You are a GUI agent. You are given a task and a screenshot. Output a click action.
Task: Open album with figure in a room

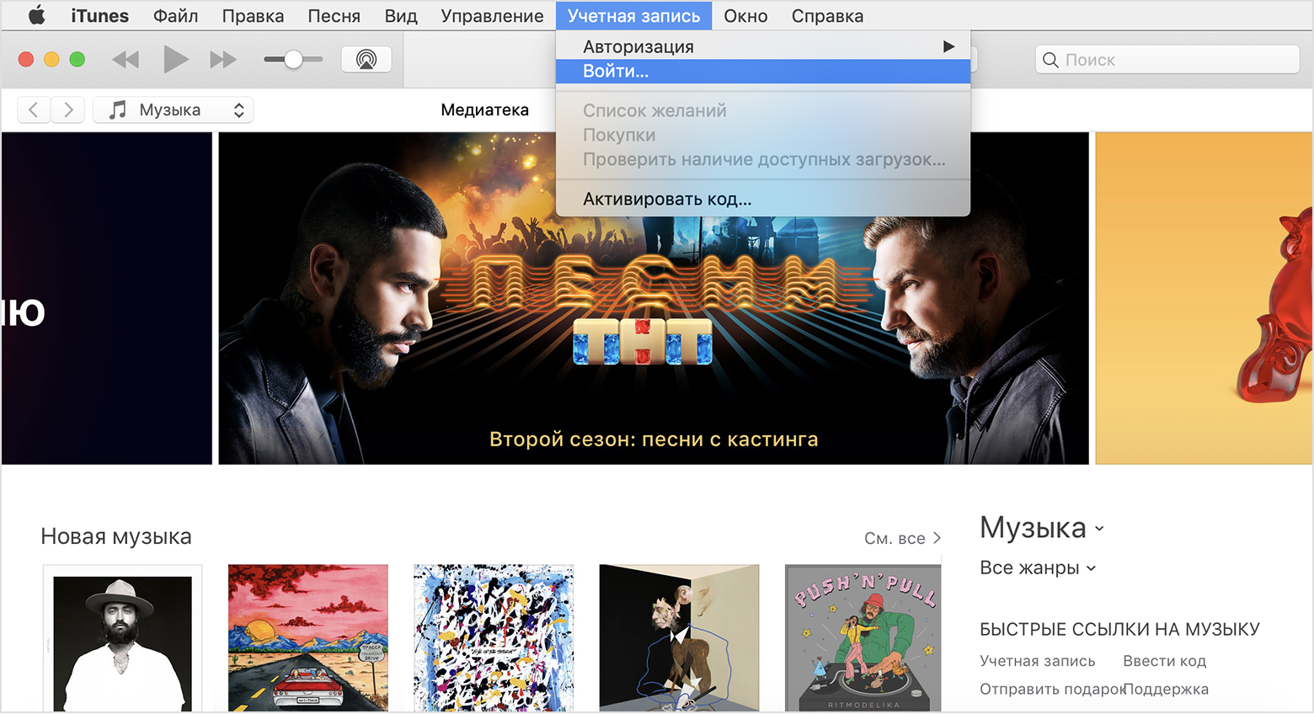[x=679, y=638]
